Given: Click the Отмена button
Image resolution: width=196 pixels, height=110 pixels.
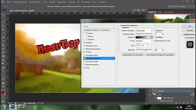Looking at the screenshot, I should 189,30.
